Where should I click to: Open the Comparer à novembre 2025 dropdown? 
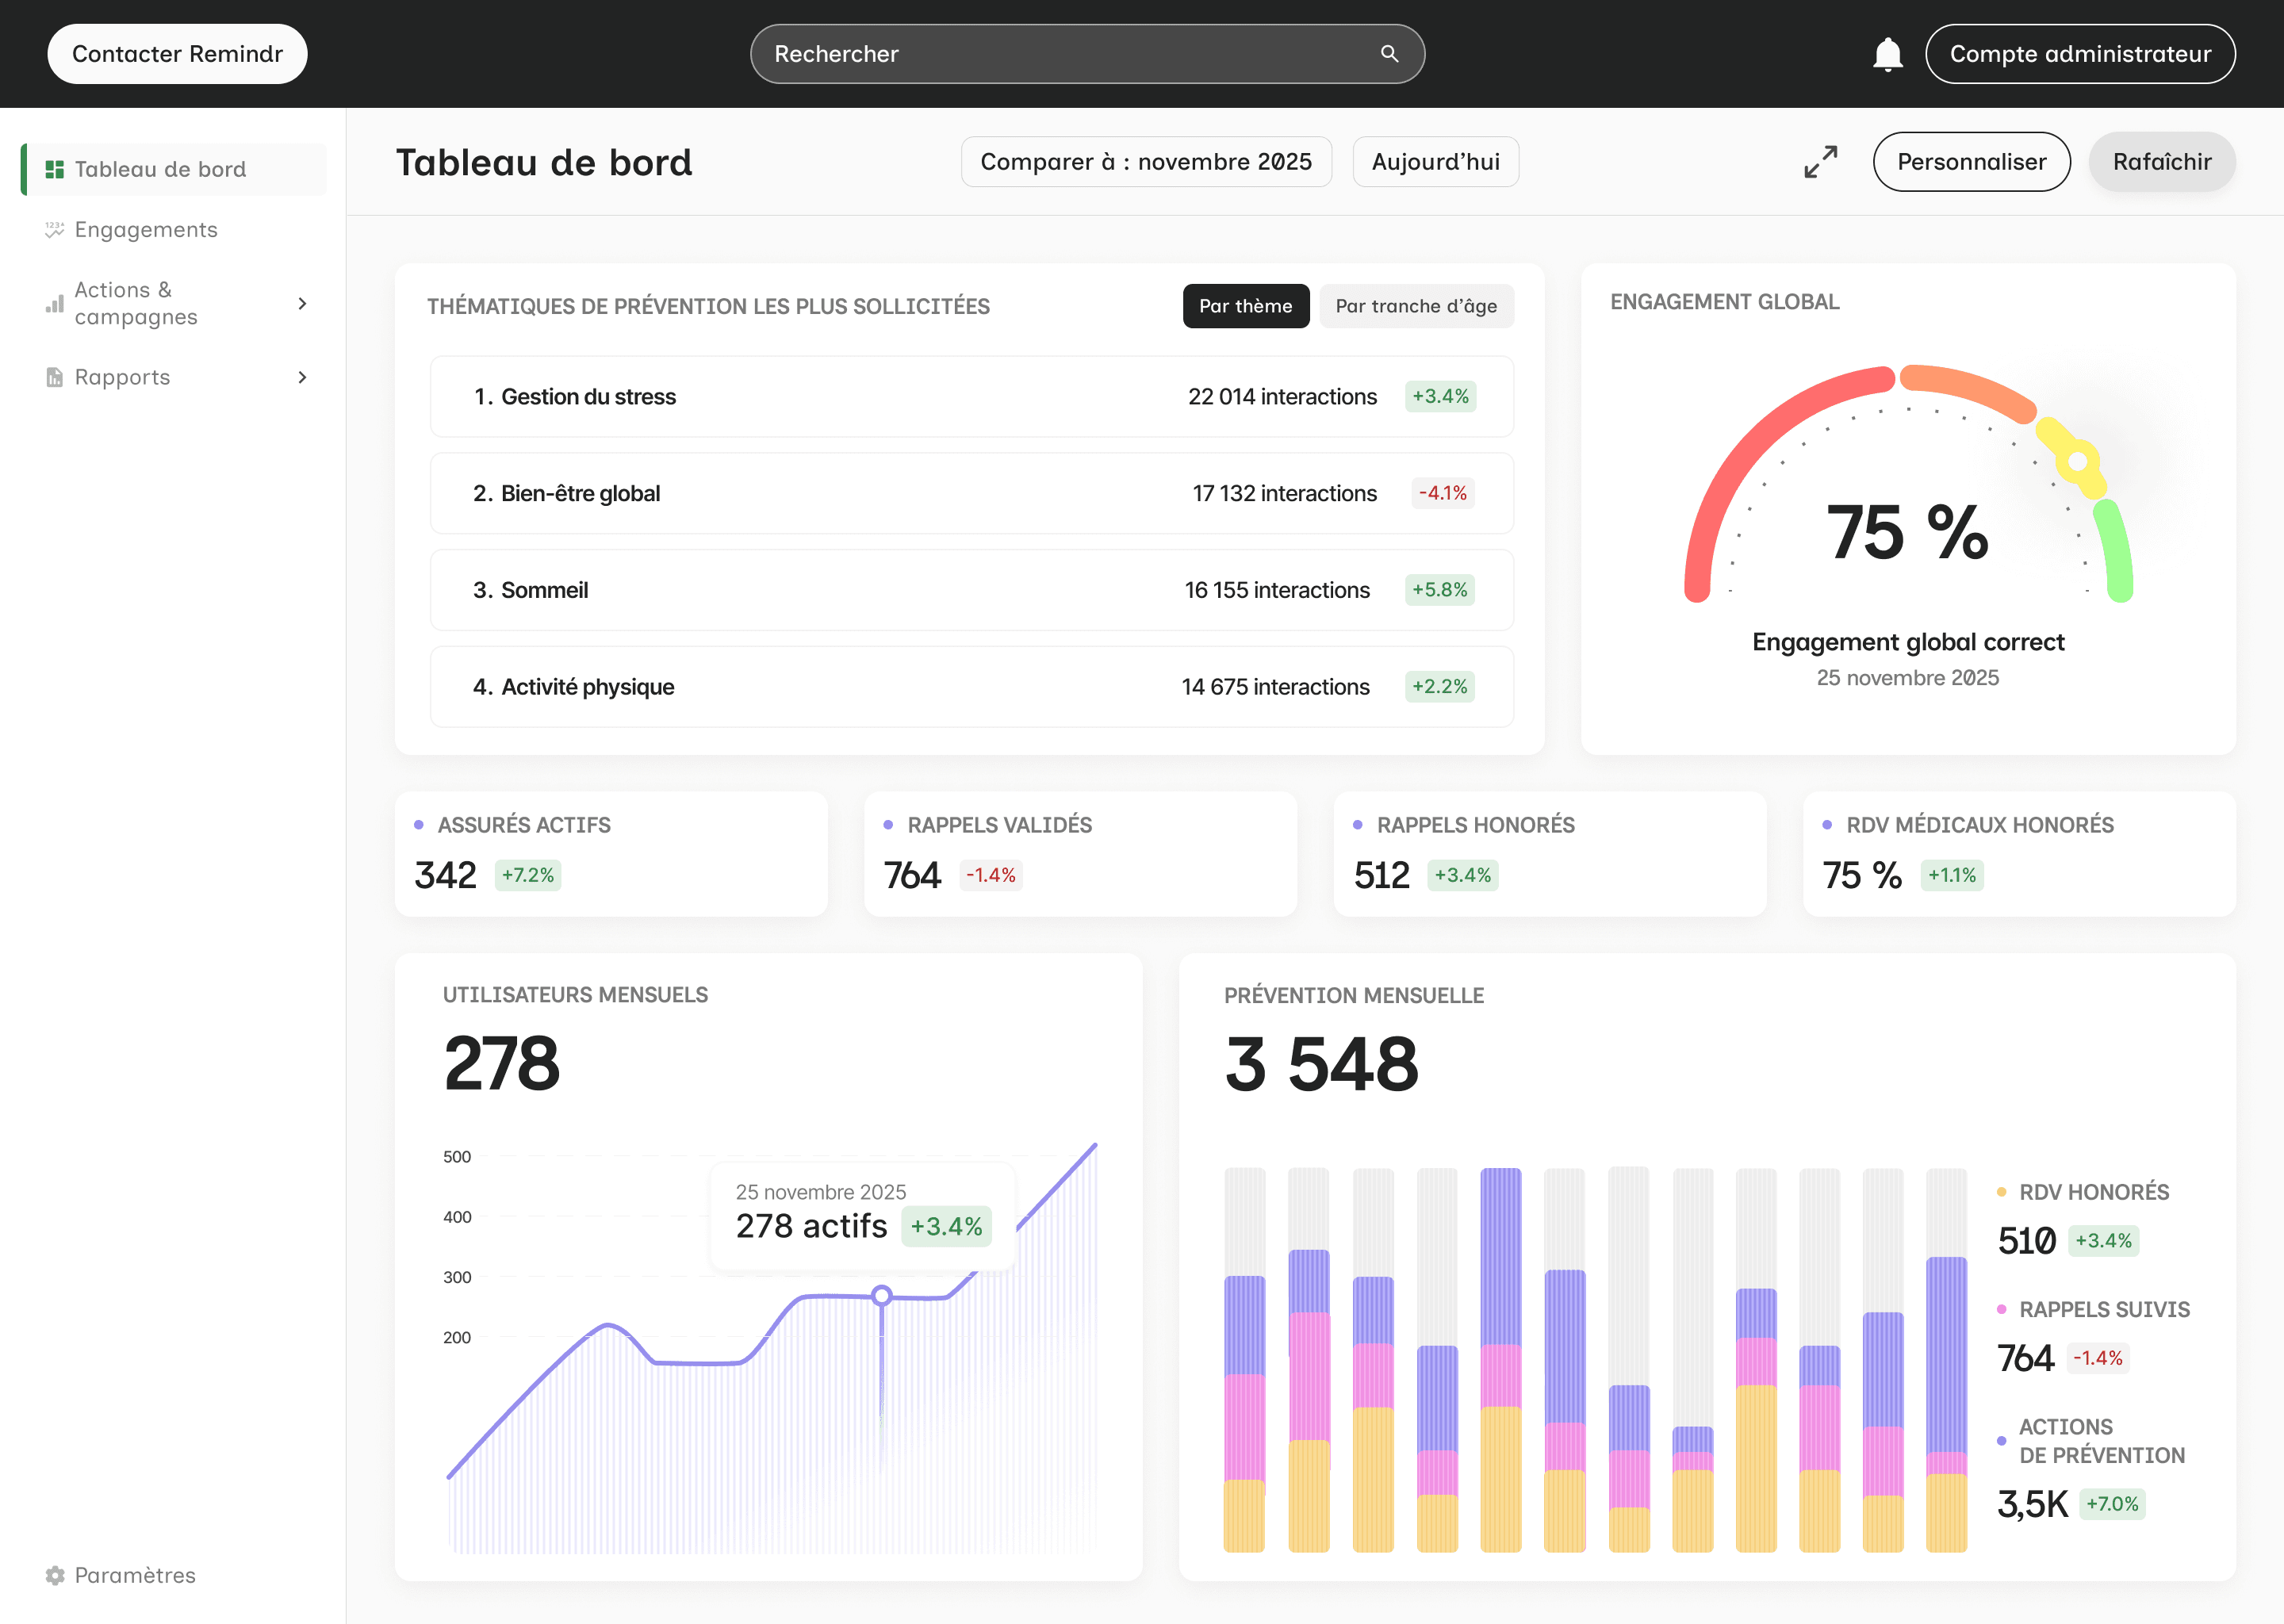pyautogui.click(x=1145, y=162)
